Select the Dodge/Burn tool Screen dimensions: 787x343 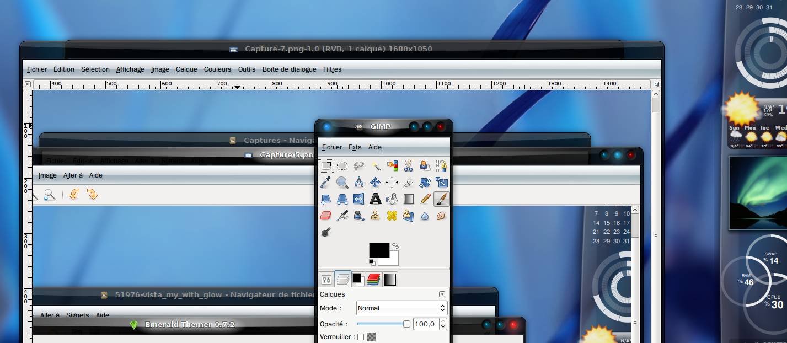point(326,232)
